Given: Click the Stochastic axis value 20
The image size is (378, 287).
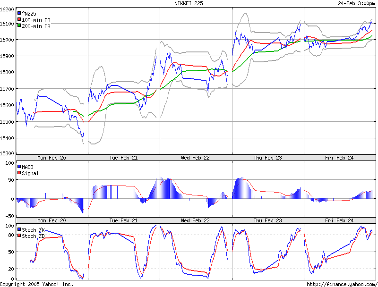Looking at the screenshot, I should click(x=11, y=269).
